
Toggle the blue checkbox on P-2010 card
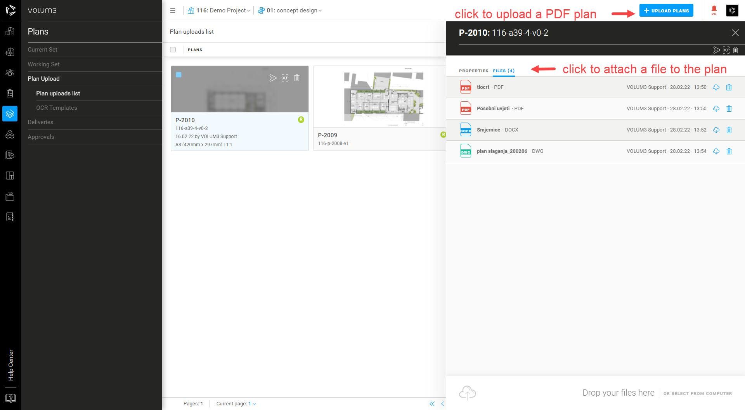(178, 75)
